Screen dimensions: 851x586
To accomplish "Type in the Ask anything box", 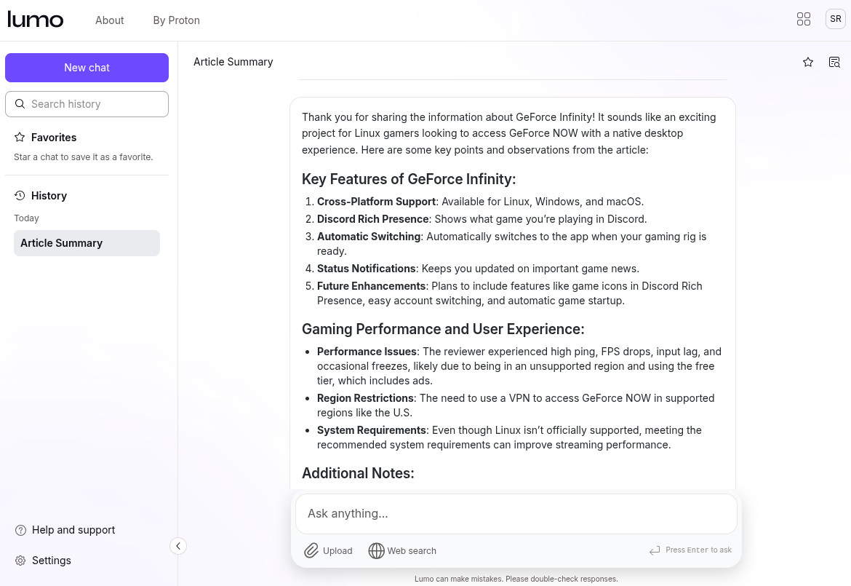I will [516, 514].
